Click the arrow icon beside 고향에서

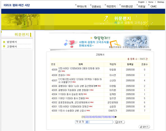click(x=4, y=46)
